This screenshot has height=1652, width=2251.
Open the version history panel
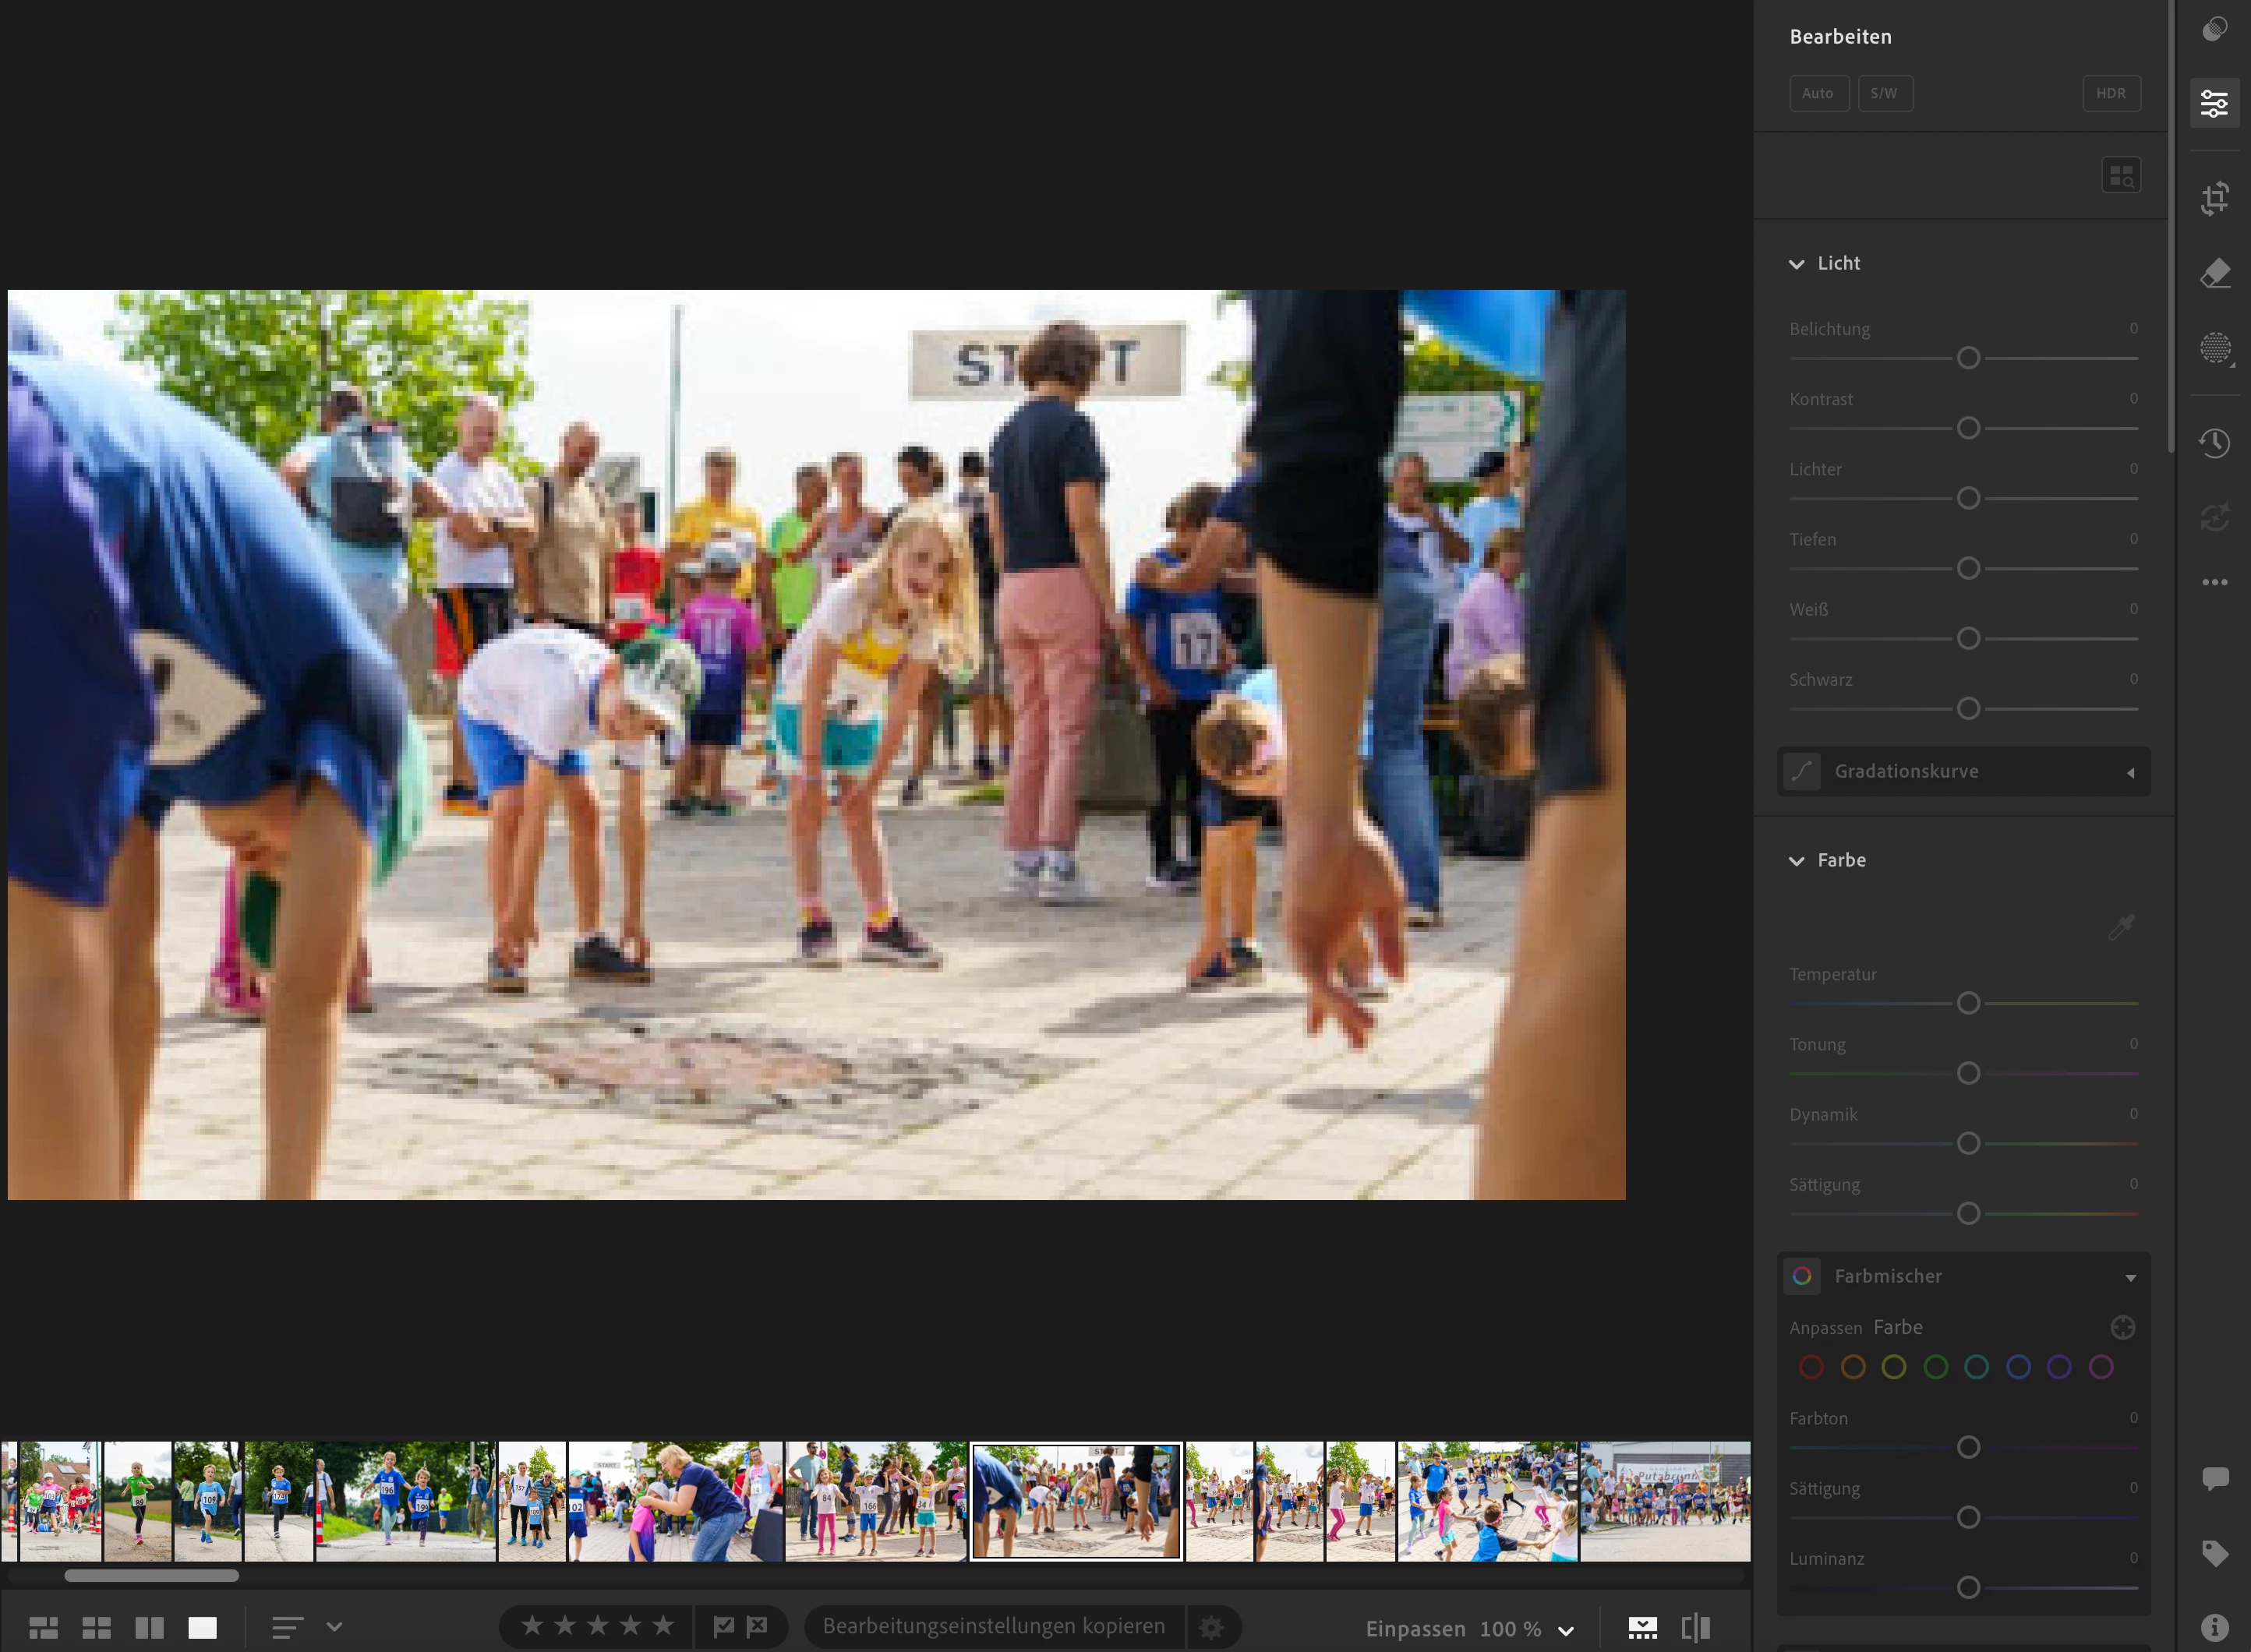tap(2214, 443)
